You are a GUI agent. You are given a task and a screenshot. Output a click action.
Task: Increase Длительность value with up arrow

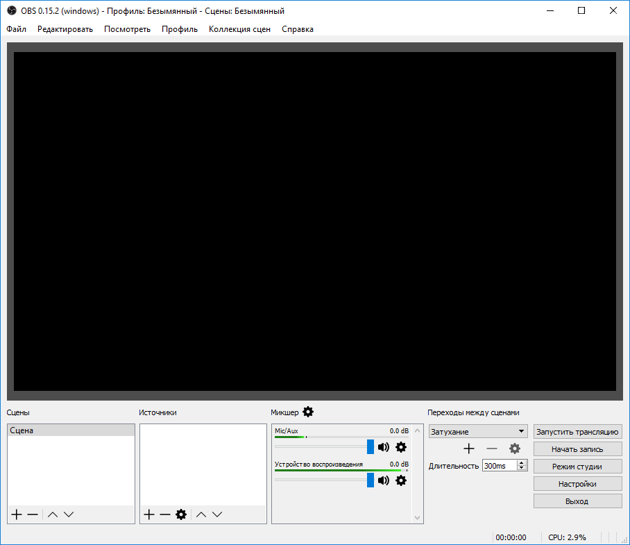pos(522,462)
